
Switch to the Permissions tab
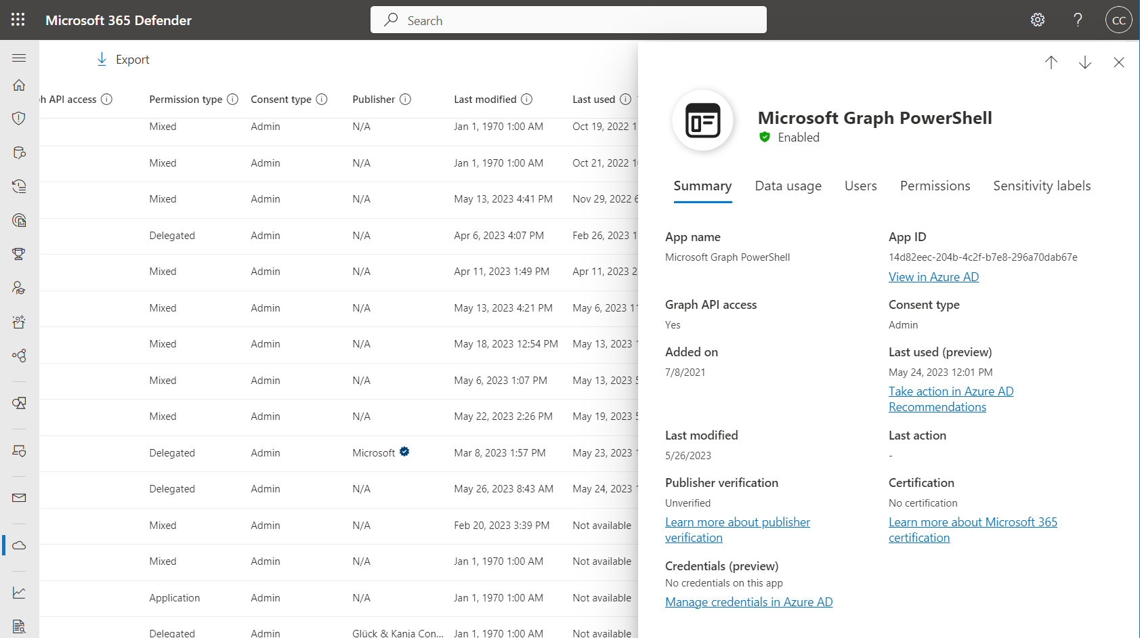(x=935, y=186)
